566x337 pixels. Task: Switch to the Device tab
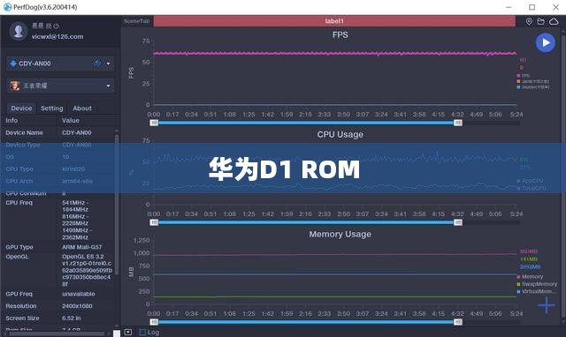click(x=21, y=108)
